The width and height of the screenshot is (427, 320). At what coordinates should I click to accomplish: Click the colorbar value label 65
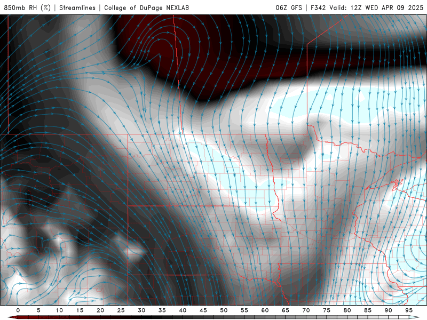[286, 310]
